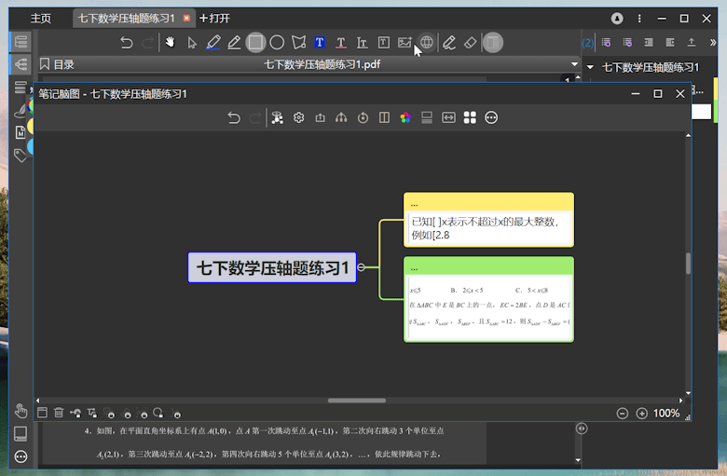727x476 pixels.
Task: Select the arrow pointer tool
Action: coord(191,43)
